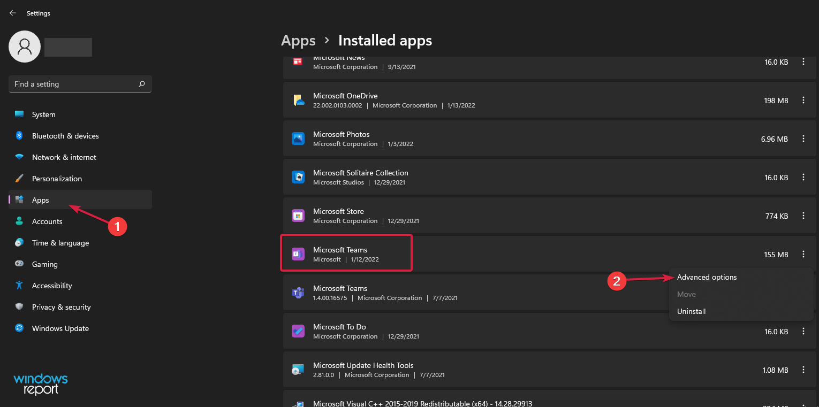This screenshot has width=819, height=407.
Task: Go to System settings
Action: [x=80, y=114]
